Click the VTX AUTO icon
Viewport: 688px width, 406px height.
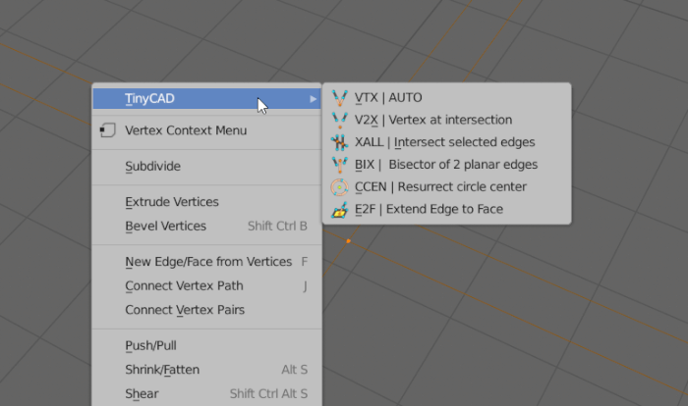(x=340, y=98)
